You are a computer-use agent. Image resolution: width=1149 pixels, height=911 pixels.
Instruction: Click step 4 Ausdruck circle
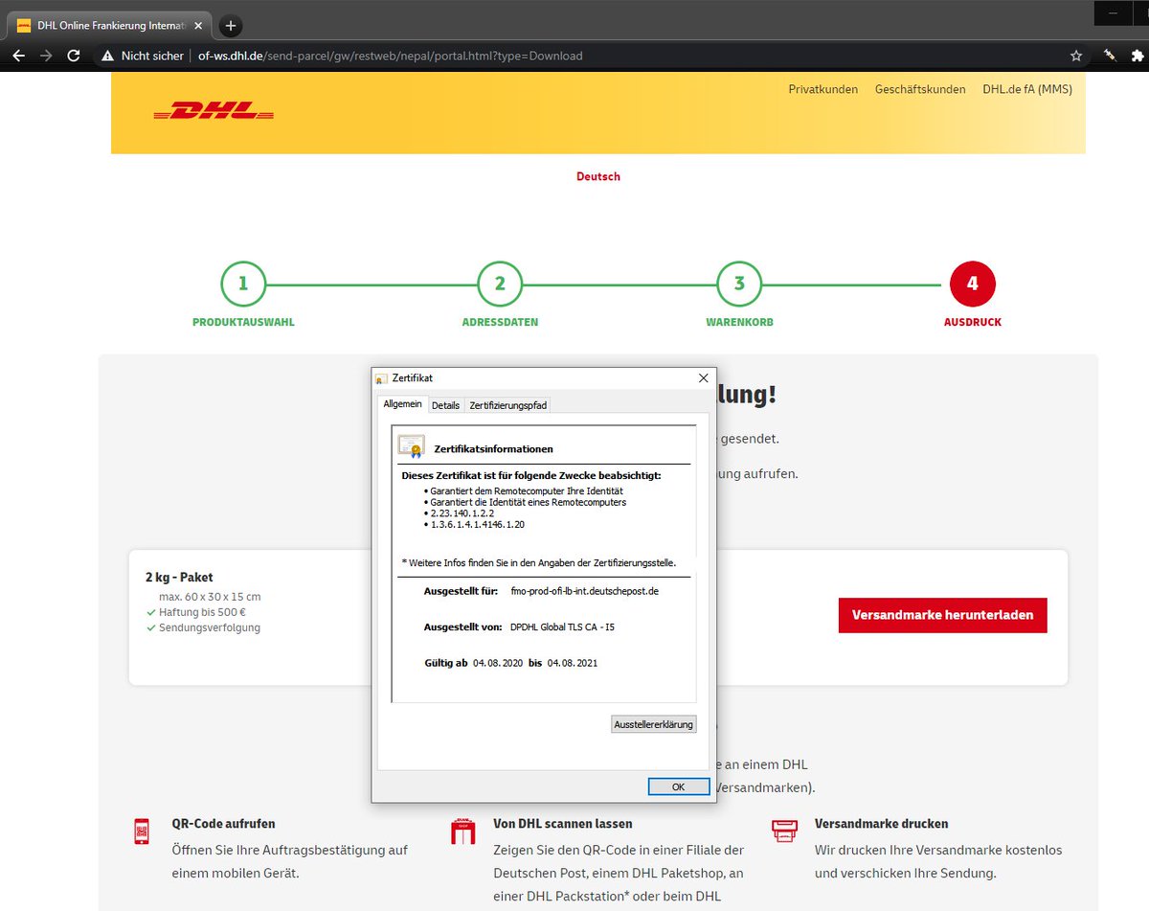973,284
